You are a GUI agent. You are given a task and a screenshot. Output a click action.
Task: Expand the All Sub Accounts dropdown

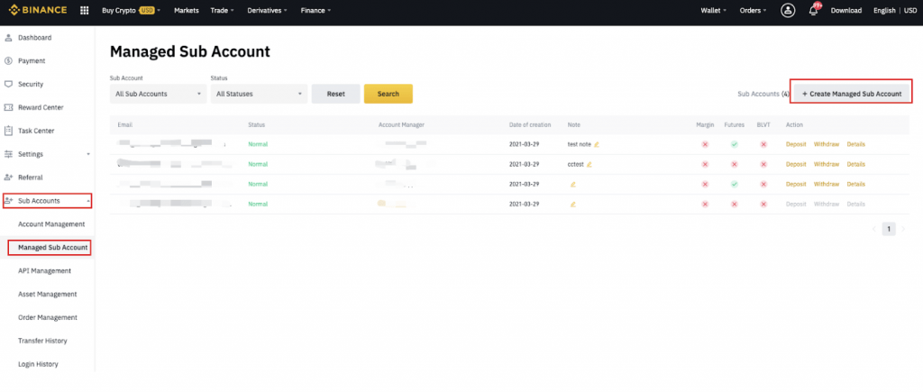click(x=159, y=94)
